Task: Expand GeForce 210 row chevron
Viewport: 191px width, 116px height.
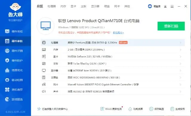Action: point(180,57)
